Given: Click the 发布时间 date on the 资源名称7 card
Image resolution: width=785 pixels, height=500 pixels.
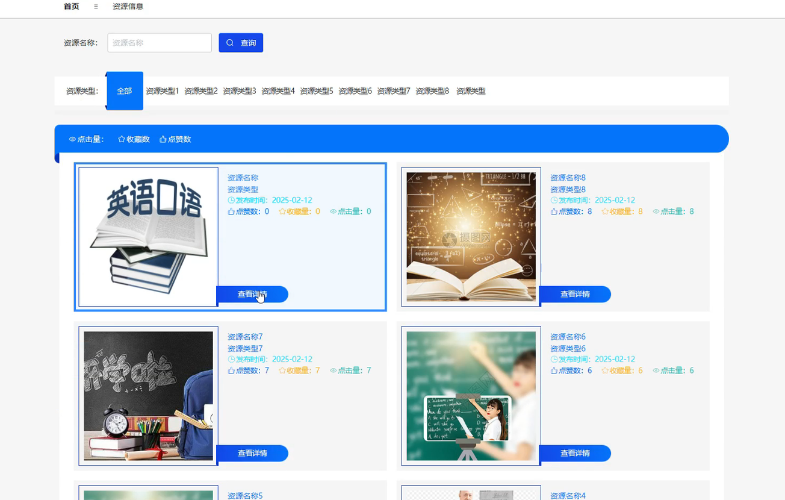Looking at the screenshot, I should tap(270, 359).
